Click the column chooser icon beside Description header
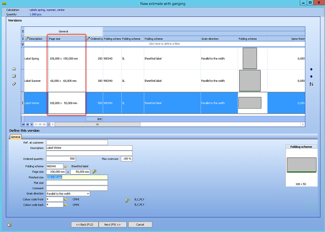Screen dimensions: 325x232 pos(23,39)
